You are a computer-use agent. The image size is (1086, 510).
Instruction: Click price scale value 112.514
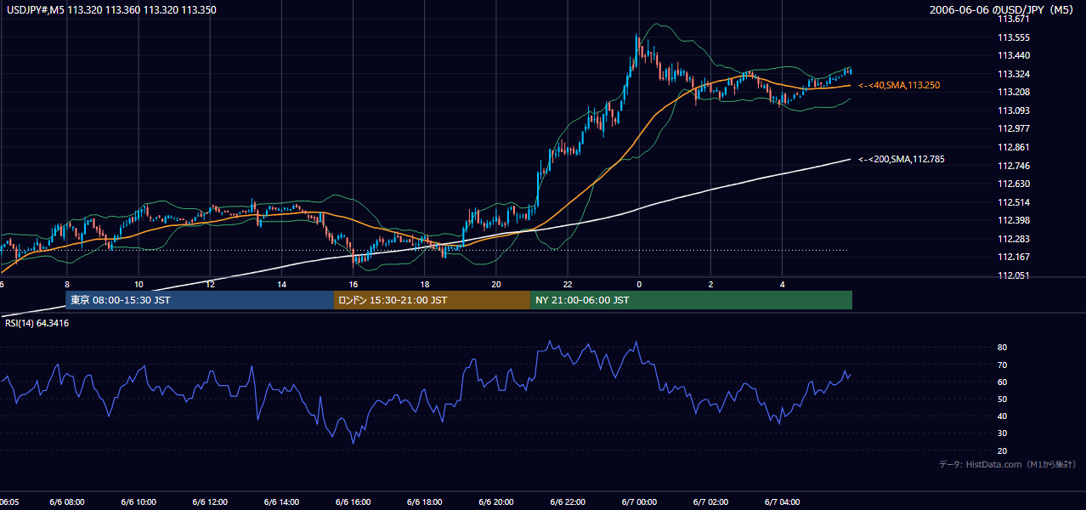1013,202
